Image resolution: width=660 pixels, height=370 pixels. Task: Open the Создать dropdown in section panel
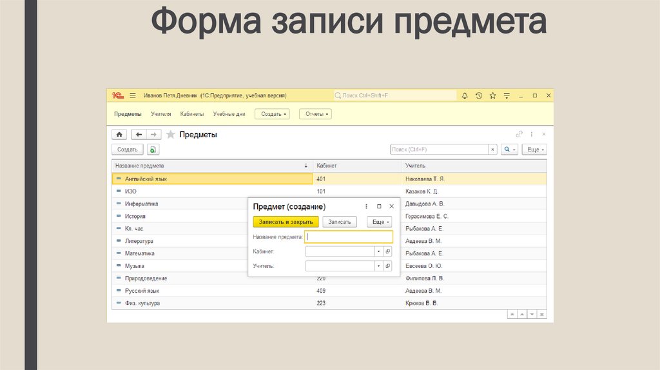coord(273,114)
